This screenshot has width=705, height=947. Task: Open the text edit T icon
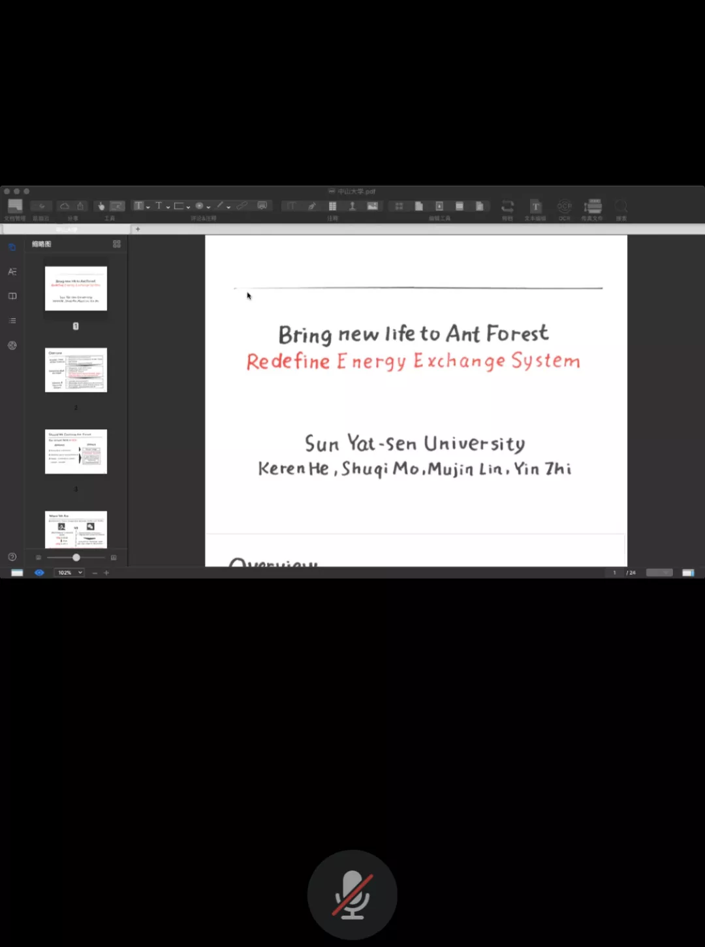click(x=535, y=206)
